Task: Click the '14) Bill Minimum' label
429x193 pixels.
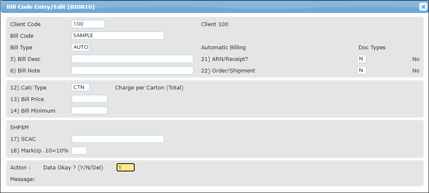Action: click(x=33, y=111)
